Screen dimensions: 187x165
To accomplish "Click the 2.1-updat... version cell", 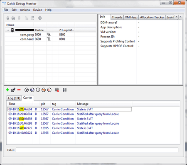I will pyautogui.click(x=66, y=30).
